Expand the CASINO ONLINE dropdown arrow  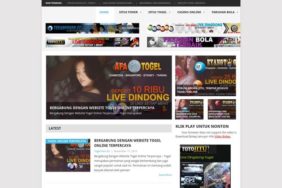[x=204, y=12]
